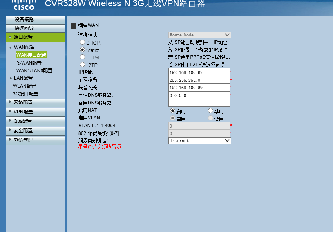Click the CVR328W router title text
The width and height of the screenshot is (333, 232).
pos(125,4)
